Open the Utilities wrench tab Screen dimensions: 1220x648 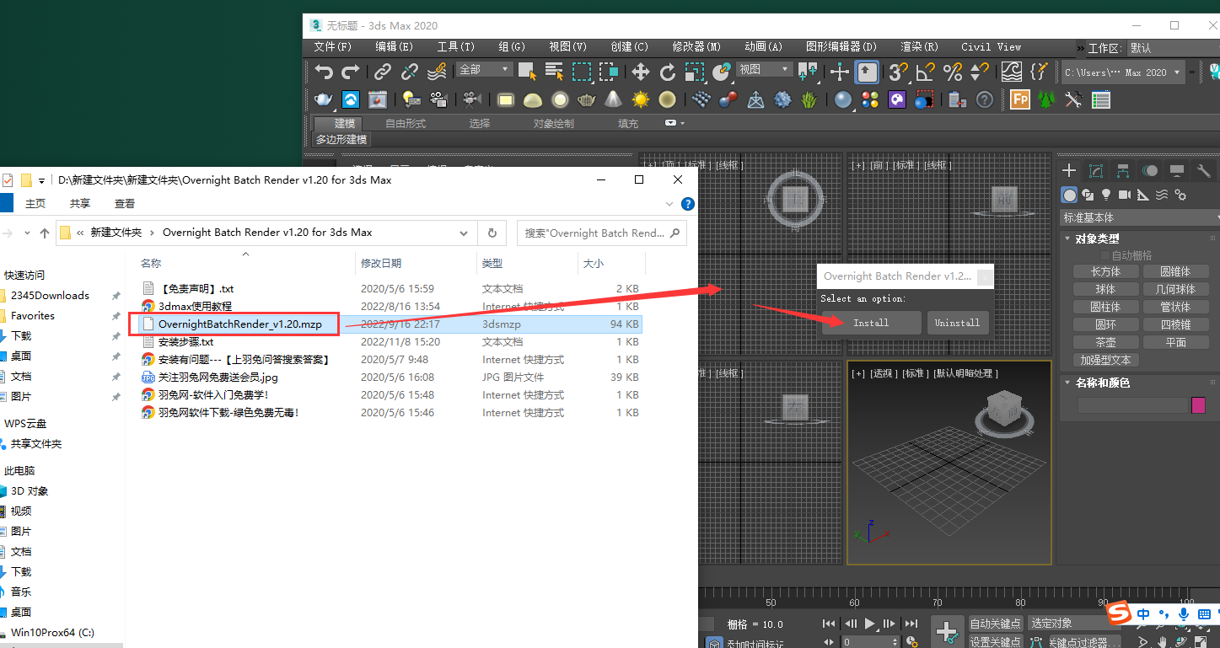point(1204,171)
